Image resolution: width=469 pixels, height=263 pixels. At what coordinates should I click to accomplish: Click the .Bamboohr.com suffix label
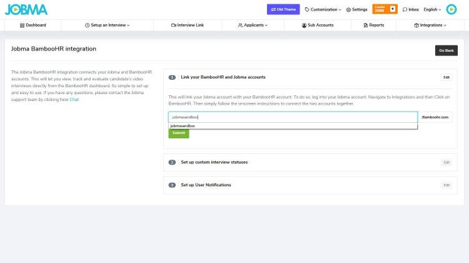pos(435,117)
